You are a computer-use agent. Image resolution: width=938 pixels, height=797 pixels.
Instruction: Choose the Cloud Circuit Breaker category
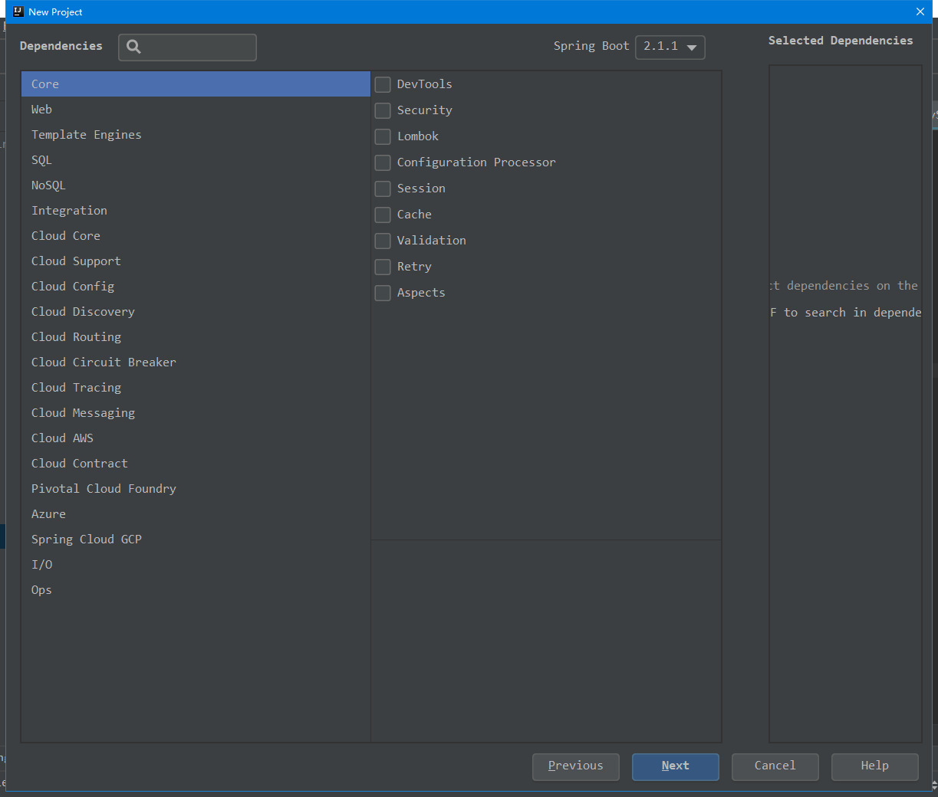(196, 362)
